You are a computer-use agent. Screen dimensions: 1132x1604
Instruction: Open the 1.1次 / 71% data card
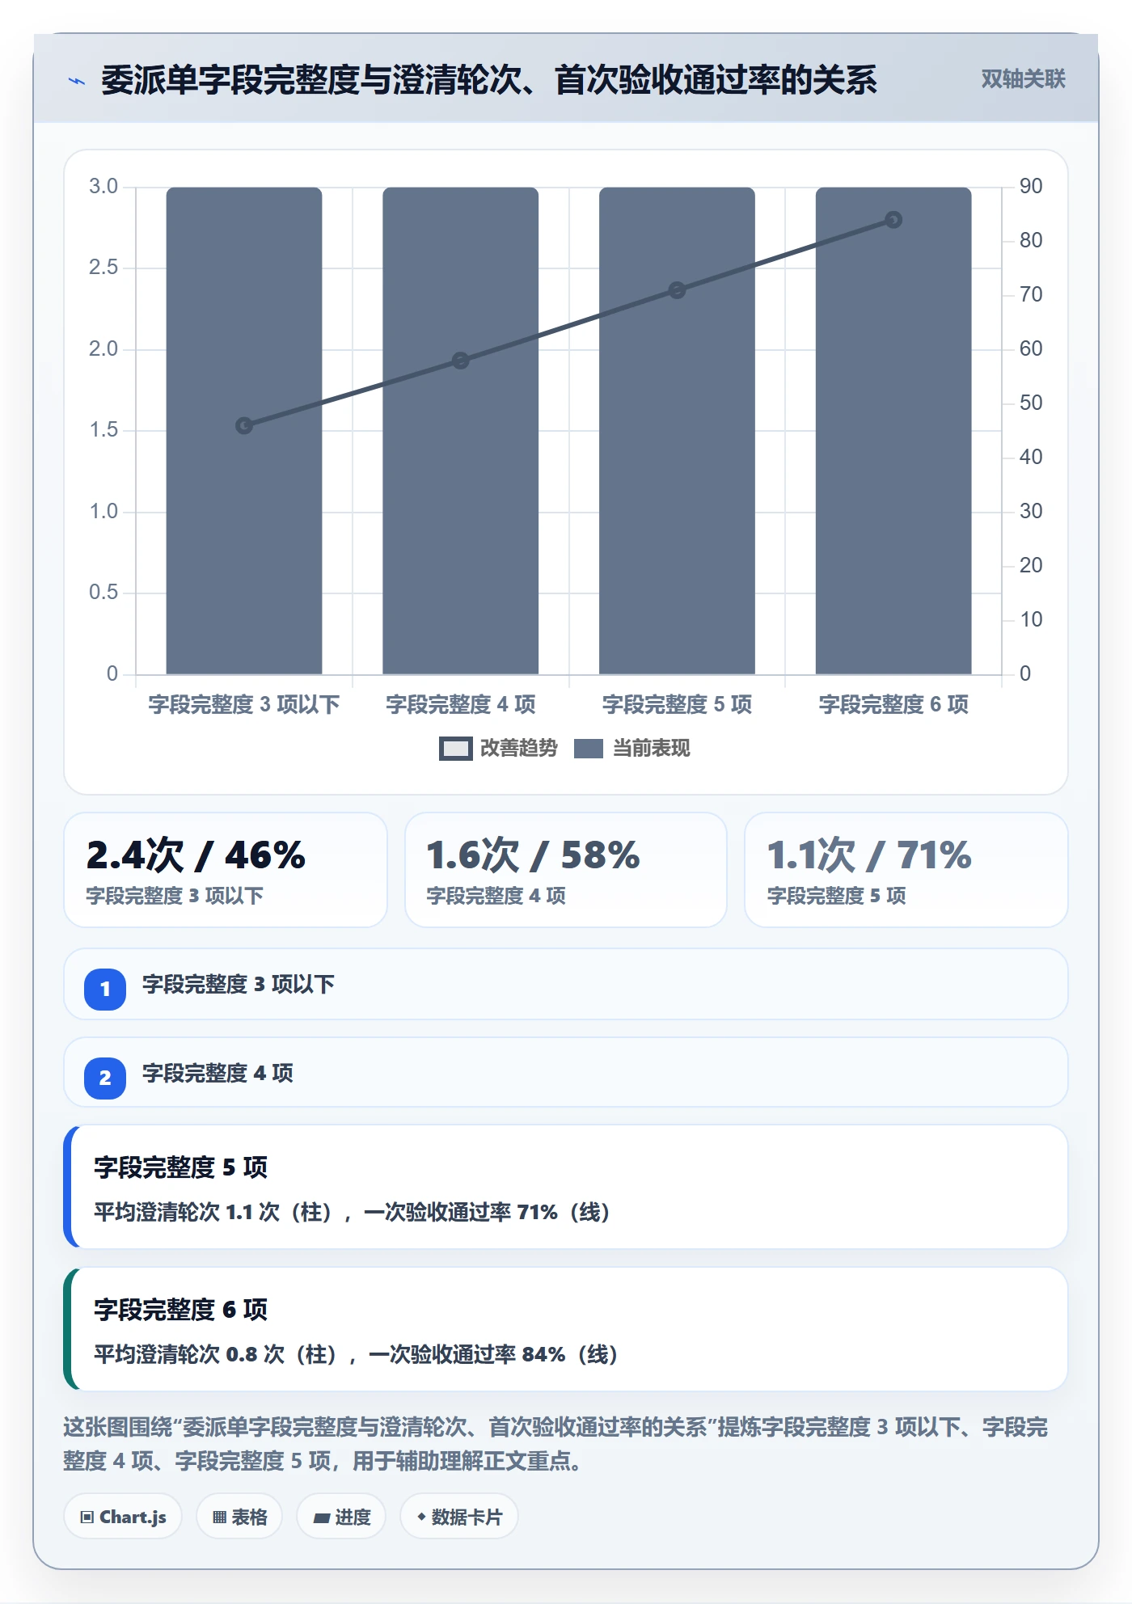906,870
